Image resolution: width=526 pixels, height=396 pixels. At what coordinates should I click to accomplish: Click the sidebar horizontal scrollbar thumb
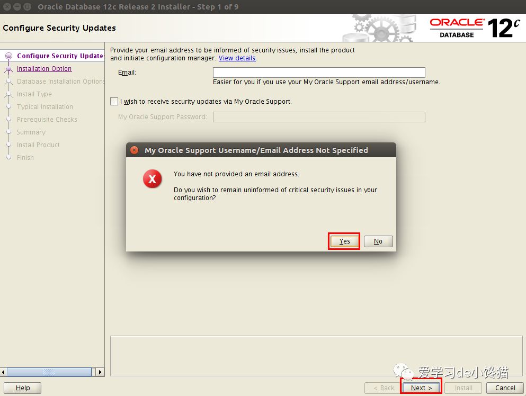pos(49,372)
